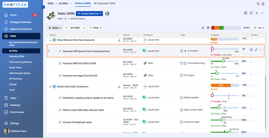Collapse Grow Revenue from New Accounts objective

(x=51, y=40)
